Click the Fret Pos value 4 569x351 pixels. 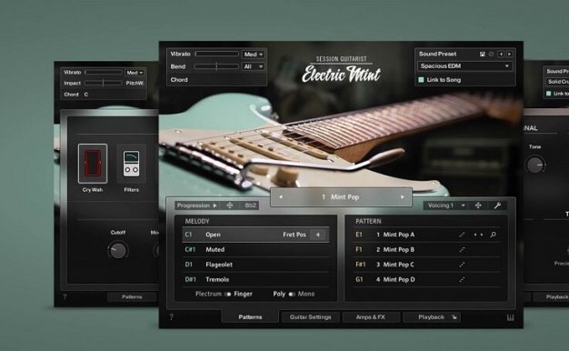coord(318,235)
